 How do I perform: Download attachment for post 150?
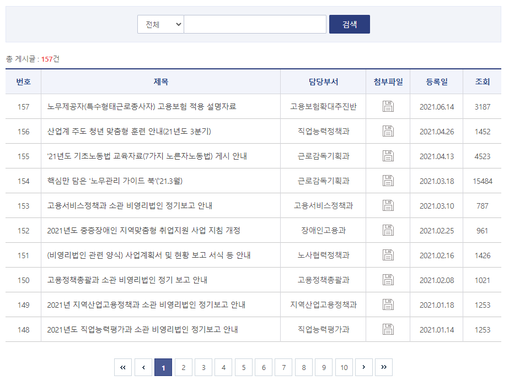(388, 280)
